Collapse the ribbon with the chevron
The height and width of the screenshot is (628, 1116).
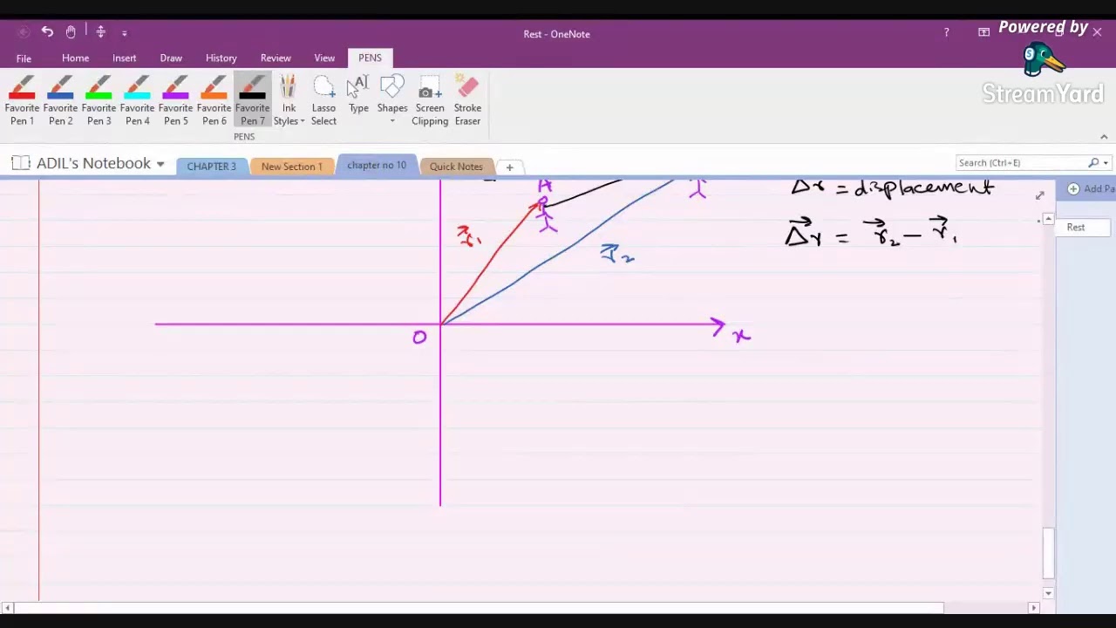click(1104, 136)
